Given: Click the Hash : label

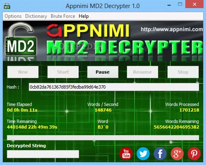Looking at the screenshot, I should pyautogui.click(x=13, y=87).
